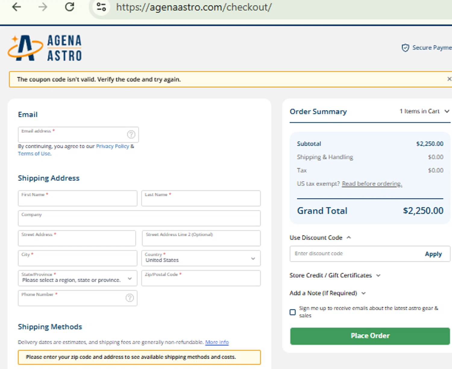Click the Shipping Methods heading

point(50,327)
